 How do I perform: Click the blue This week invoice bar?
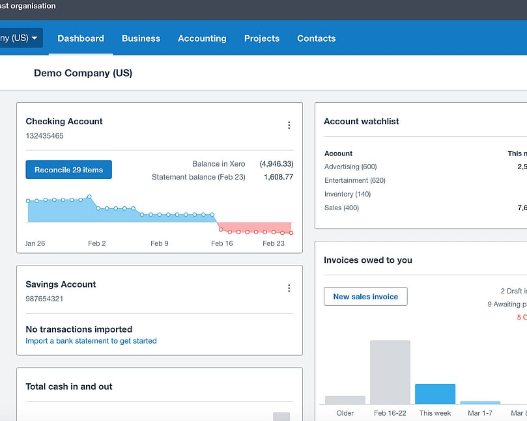tap(434, 394)
